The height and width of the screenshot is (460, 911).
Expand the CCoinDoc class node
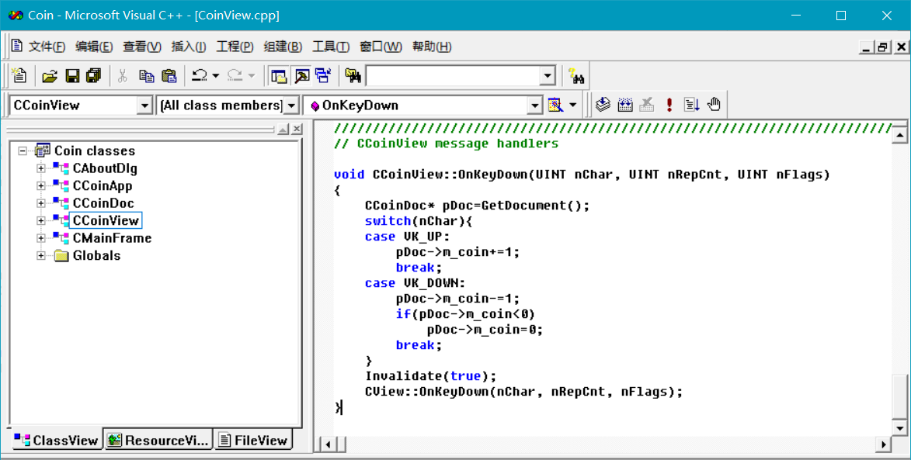40,203
